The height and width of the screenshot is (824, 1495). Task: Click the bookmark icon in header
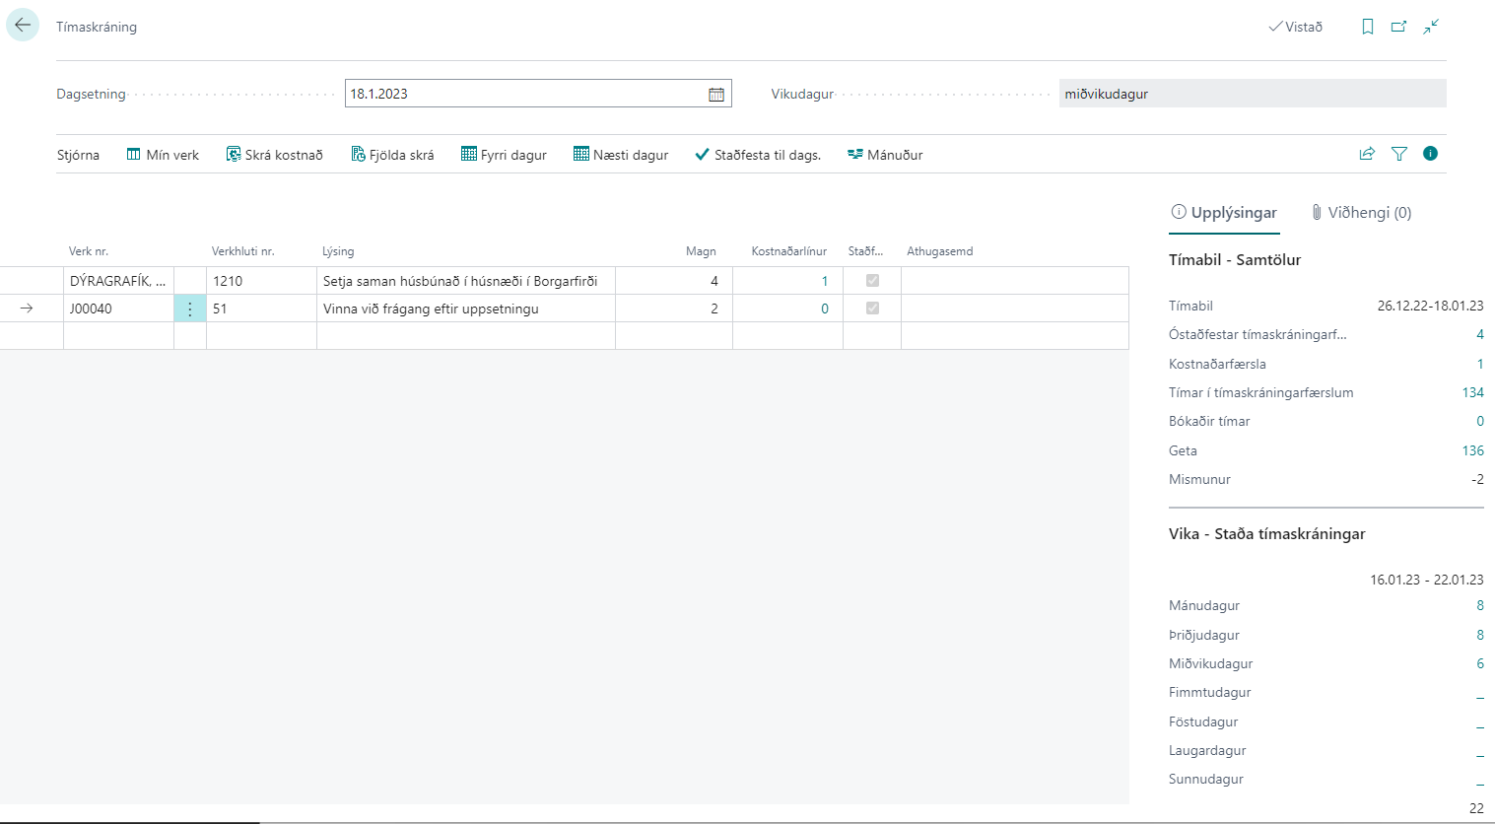click(1367, 27)
